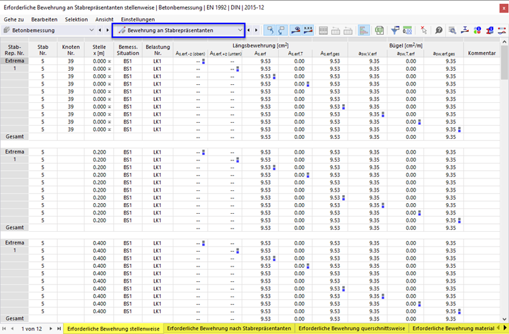509x334 pixels.
Task: Click the Stab Nr. column header
Action: click(x=43, y=50)
